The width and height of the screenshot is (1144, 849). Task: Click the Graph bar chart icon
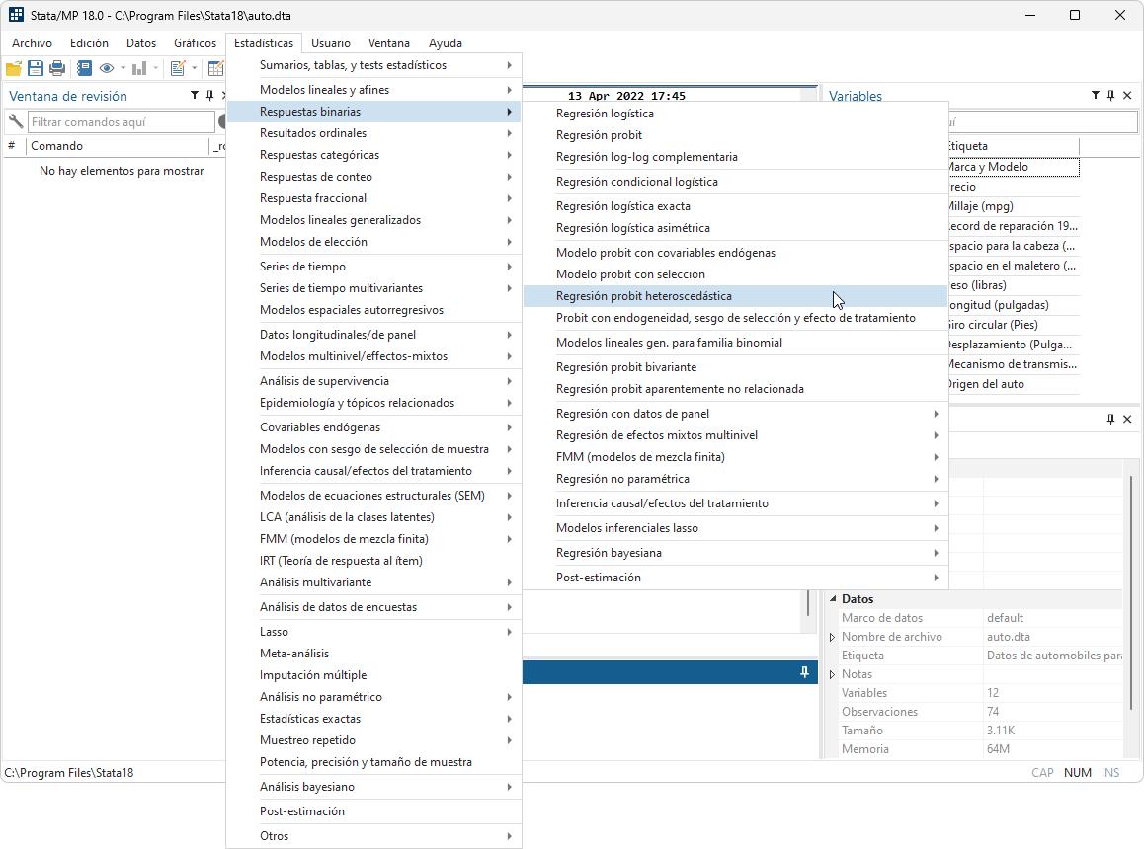139,68
